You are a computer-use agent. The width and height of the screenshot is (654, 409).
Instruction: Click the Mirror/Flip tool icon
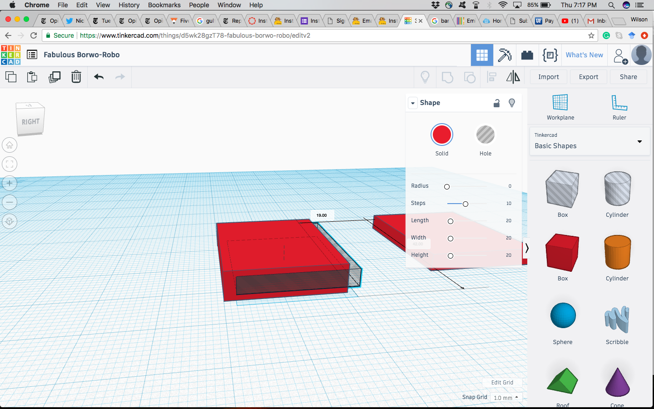coord(513,77)
